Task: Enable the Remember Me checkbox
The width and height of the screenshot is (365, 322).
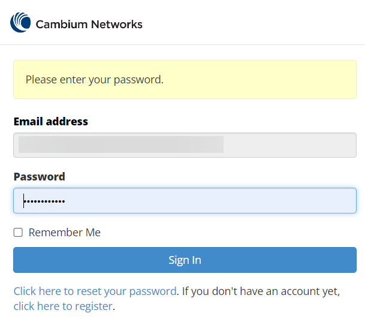Action: 19,233
